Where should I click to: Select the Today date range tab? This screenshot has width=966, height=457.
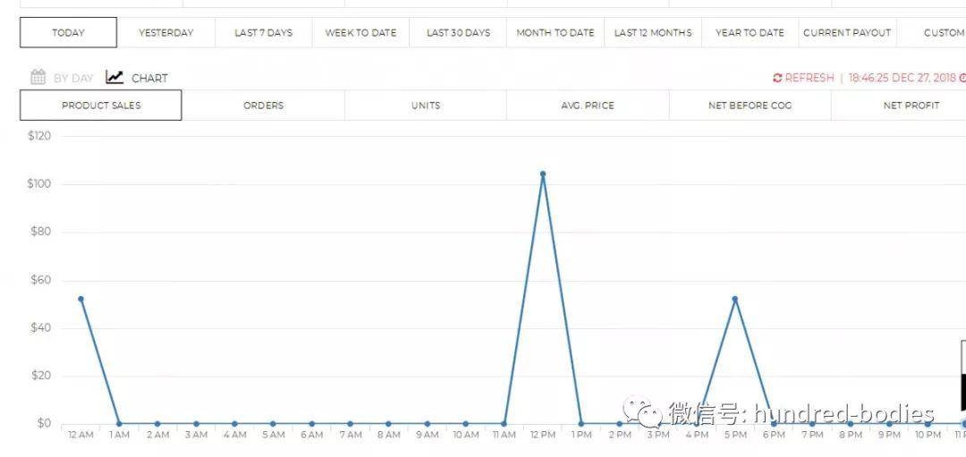pos(68,33)
